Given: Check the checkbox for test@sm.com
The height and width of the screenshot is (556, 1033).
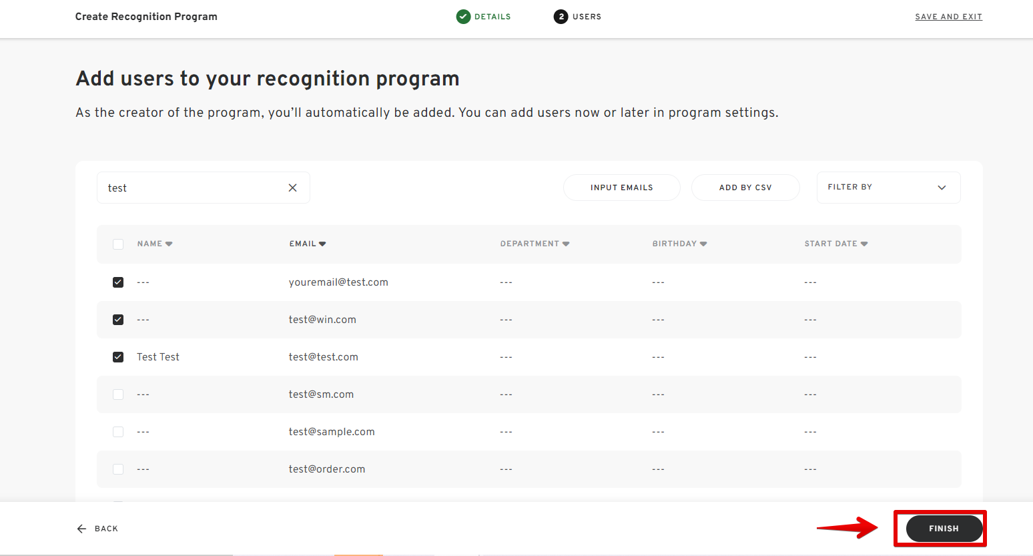Looking at the screenshot, I should 118,394.
